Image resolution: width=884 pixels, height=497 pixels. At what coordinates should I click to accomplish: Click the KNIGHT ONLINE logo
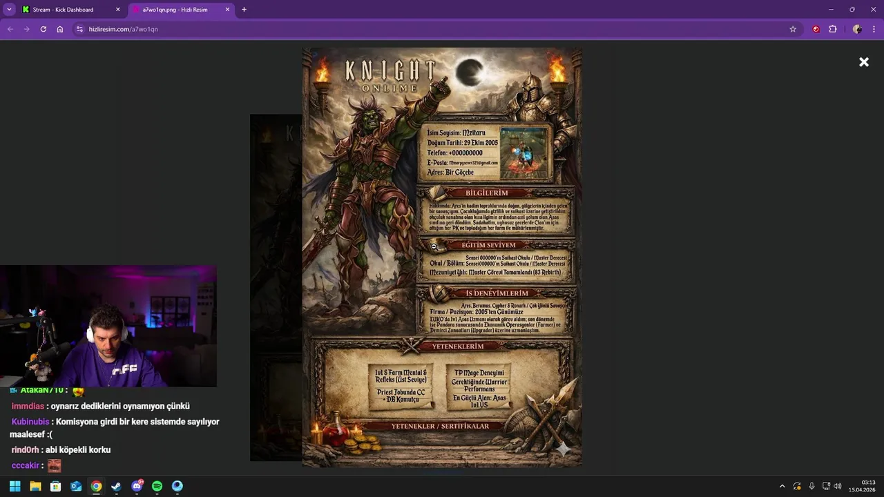pos(390,76)
